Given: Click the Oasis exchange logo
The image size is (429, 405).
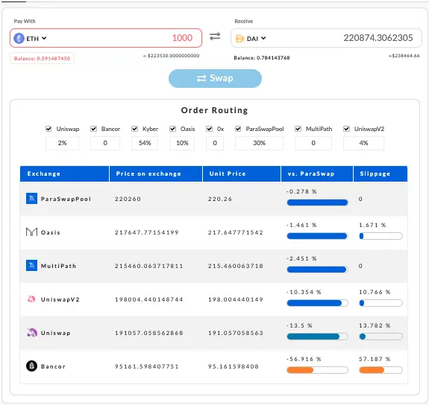Looking at the screenshot, I should click(32, 232).
